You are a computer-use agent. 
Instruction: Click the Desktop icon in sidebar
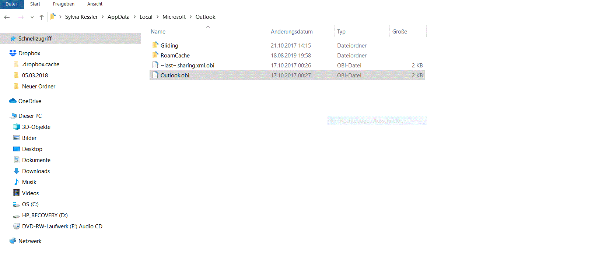point(17,149)
